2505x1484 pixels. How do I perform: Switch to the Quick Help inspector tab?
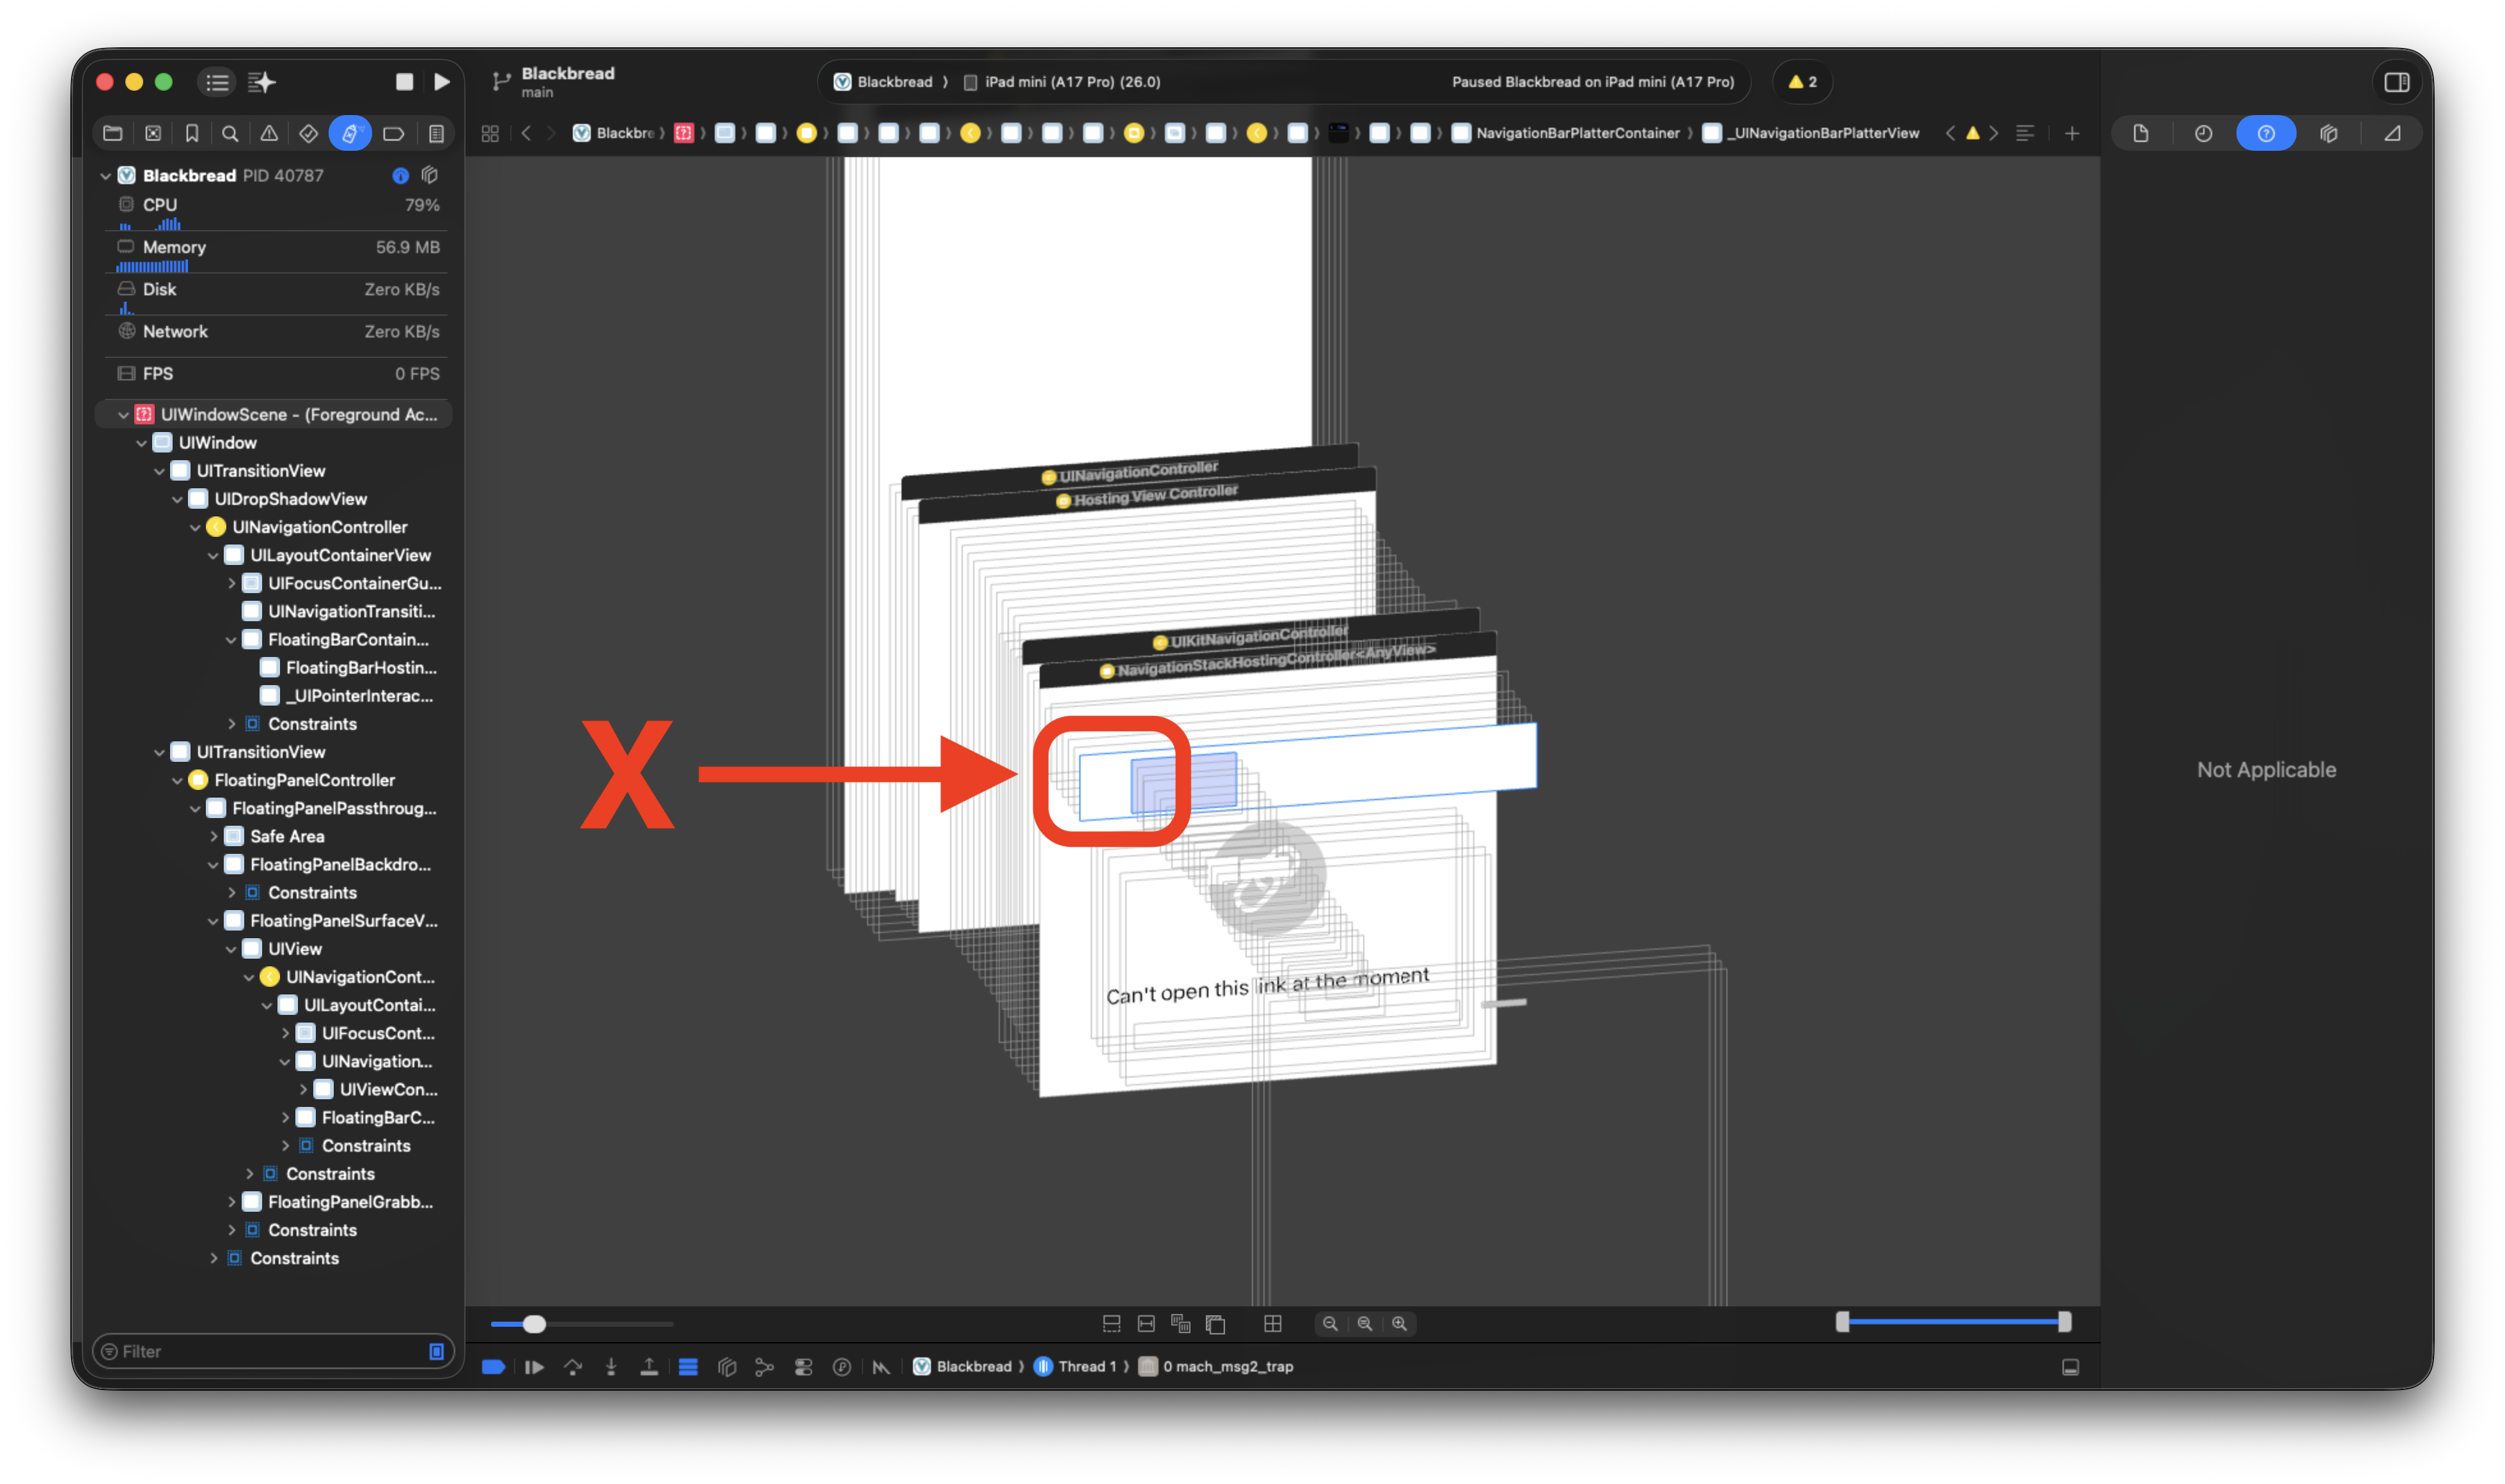click(x=2265, y=133)
